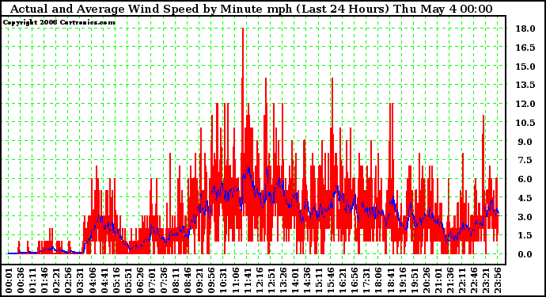Click the 15.0 y-axis label
Viewport: 546px width, 297px height.
tap(525, 67)
